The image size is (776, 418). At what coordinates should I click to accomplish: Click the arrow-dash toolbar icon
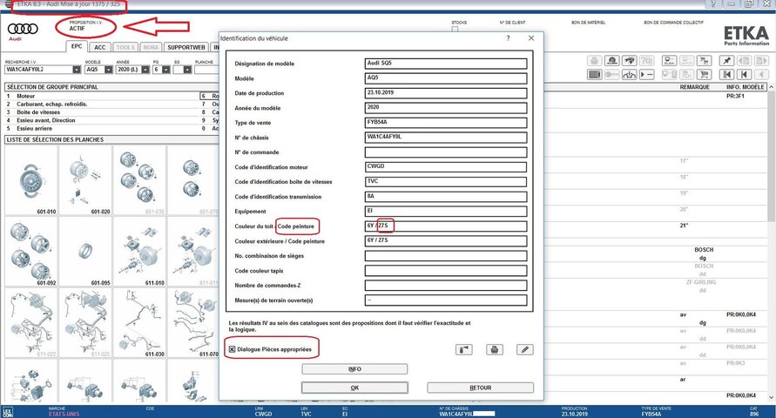[647, 75]
